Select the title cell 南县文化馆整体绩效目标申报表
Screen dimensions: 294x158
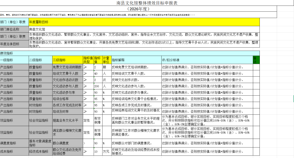[147, 3]
